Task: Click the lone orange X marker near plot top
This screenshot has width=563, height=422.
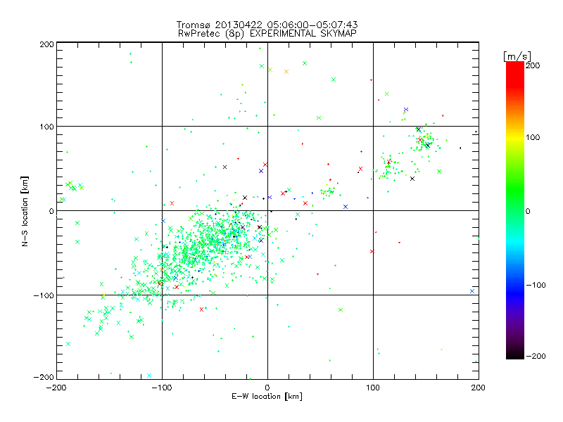Action: 286,72
